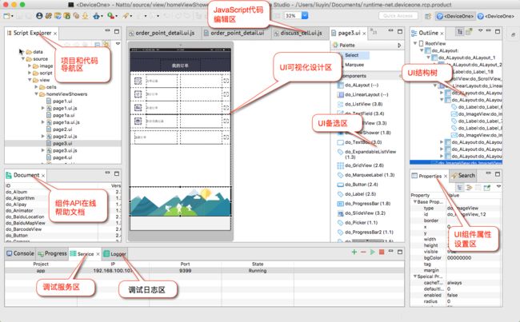520x322 pixels.
Task: Click the open perspective icon in top-right toolbar
Action: (x=428, y=16)
